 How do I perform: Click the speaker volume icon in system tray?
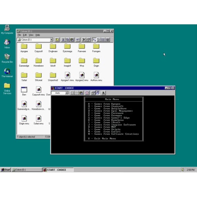coord(183,170)
